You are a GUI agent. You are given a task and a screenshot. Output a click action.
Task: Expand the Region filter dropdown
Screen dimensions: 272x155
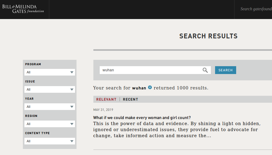pos(50,124)
